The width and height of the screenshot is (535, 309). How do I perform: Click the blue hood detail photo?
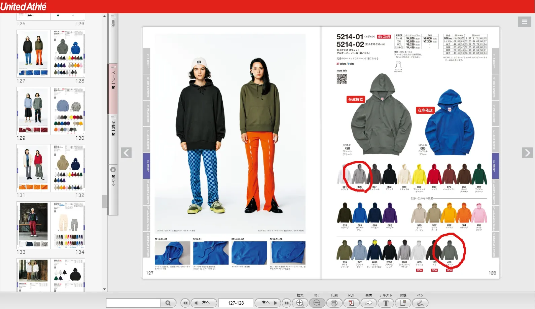tap(172, 253)
